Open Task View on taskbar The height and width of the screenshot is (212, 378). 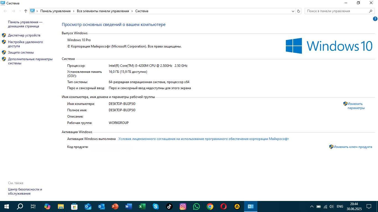click(33, 206)
